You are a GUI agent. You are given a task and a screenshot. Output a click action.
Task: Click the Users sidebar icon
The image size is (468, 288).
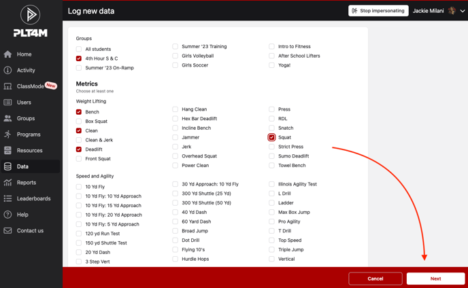point(8,103)
